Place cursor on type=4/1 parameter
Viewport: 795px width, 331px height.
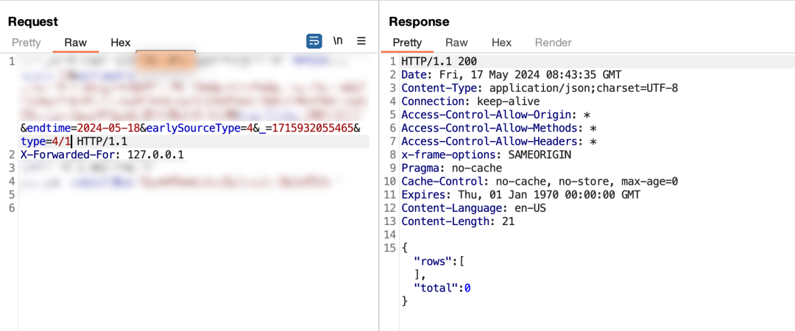click(45, 141)
